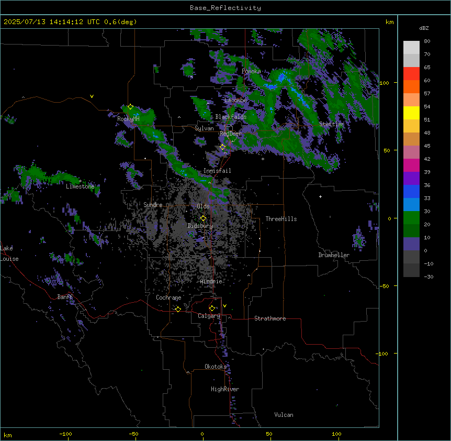The image size is (451, 441).
Task: Select the yellow diamond marker above Didsbury
Action: coord(203,218)
